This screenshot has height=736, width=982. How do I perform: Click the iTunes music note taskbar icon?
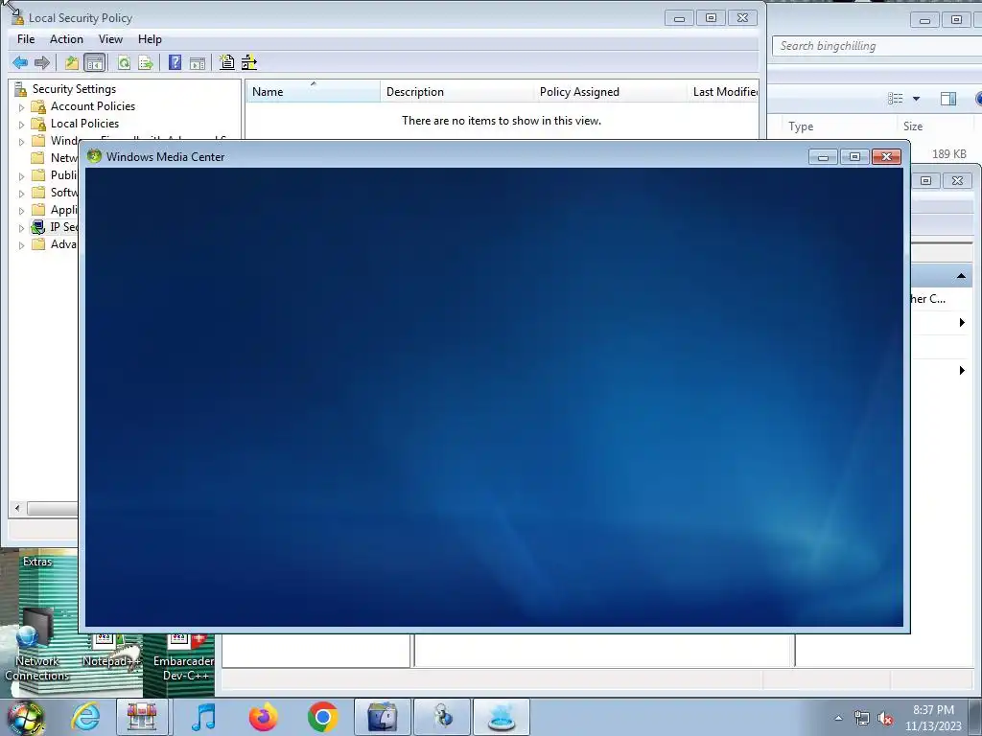click(x=203, y=717)
